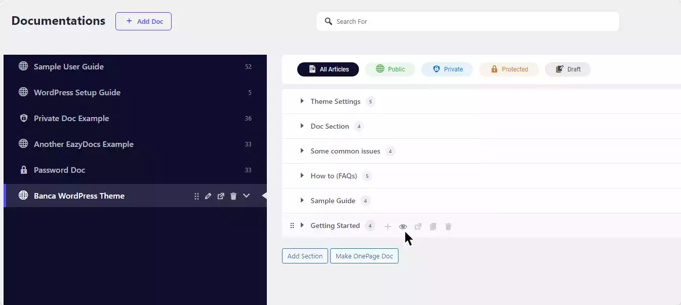Duplicate the Getting Started section
The height and width of the screenshot is (305, 681).
point(433,226)
